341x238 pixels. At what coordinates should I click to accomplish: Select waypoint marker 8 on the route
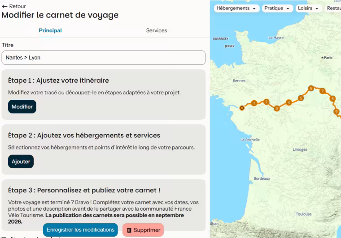pyautogui.click(x=332, y=99)
